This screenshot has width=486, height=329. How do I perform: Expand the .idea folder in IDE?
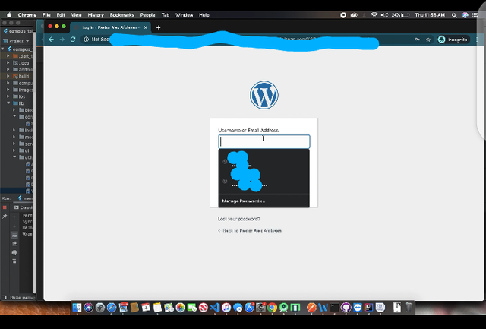tap(8, 62)
